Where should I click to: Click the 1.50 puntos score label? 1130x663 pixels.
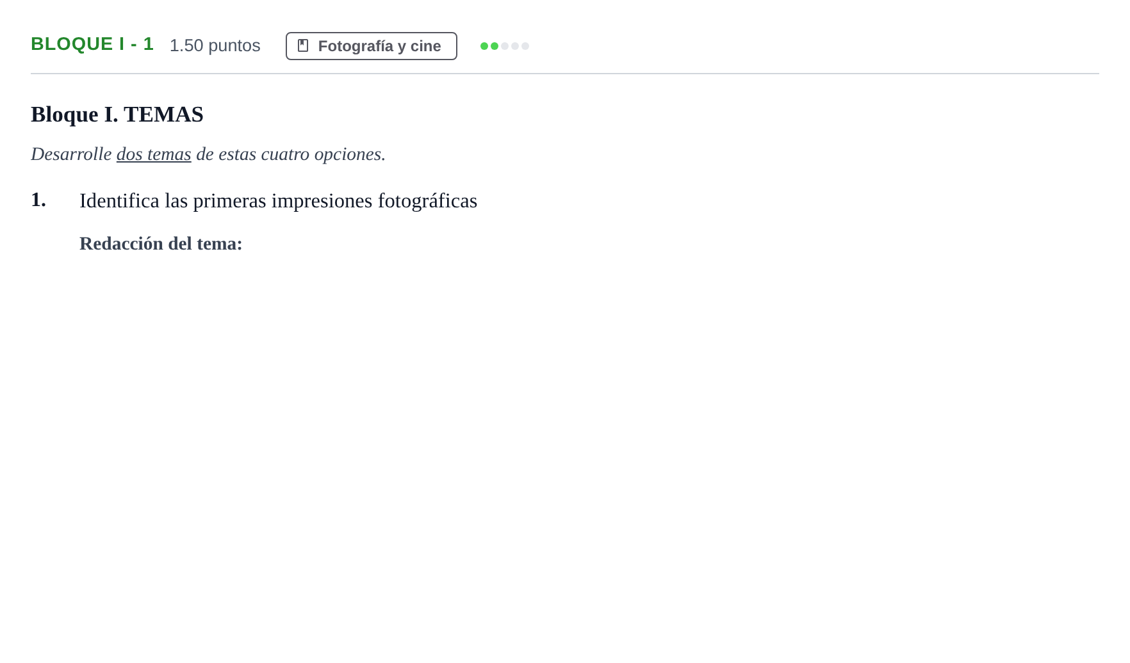215,45
